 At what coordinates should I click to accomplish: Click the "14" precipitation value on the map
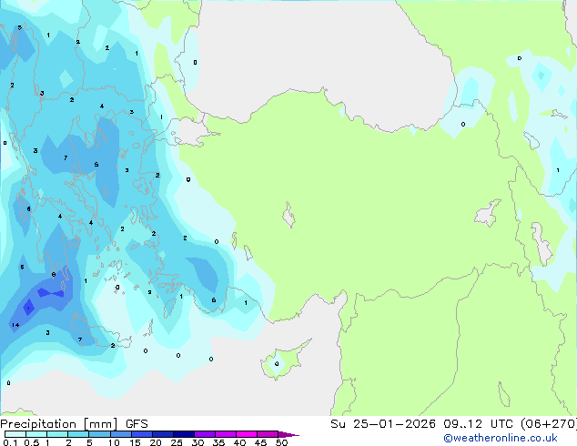[x=15, y=325]
